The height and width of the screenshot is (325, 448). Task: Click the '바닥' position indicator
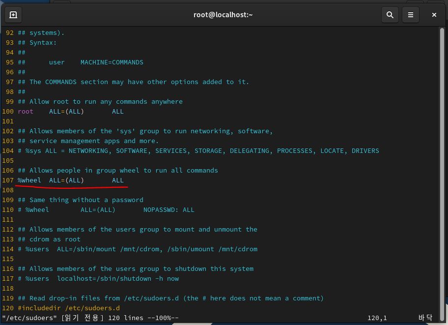tap(425, 318)
